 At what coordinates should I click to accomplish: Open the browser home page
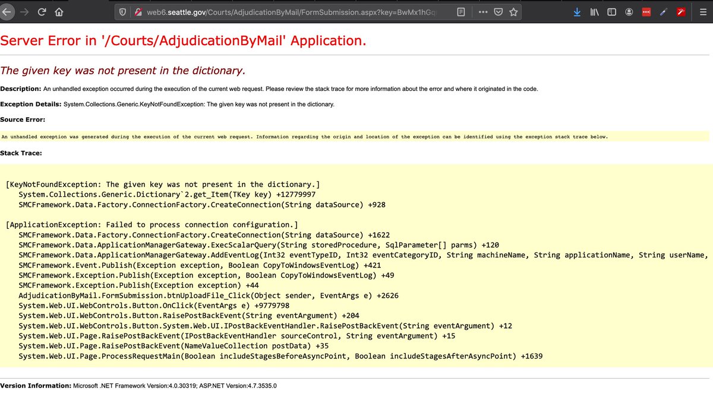click(x=59, y=12)
